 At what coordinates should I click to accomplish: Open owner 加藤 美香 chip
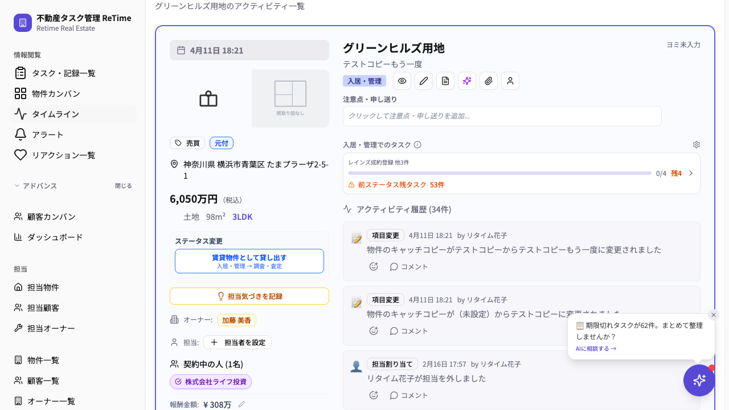pyautogui.click(x=236, y=320)
